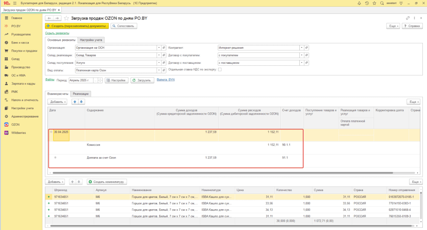
Task: Follow the Валюта: BYN link
Action: (166, 80)
